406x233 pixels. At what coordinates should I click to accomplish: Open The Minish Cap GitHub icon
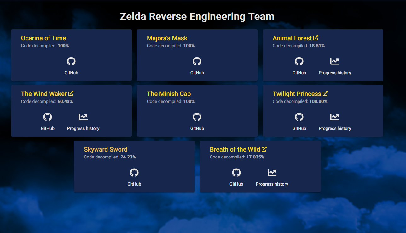(197, 117)
